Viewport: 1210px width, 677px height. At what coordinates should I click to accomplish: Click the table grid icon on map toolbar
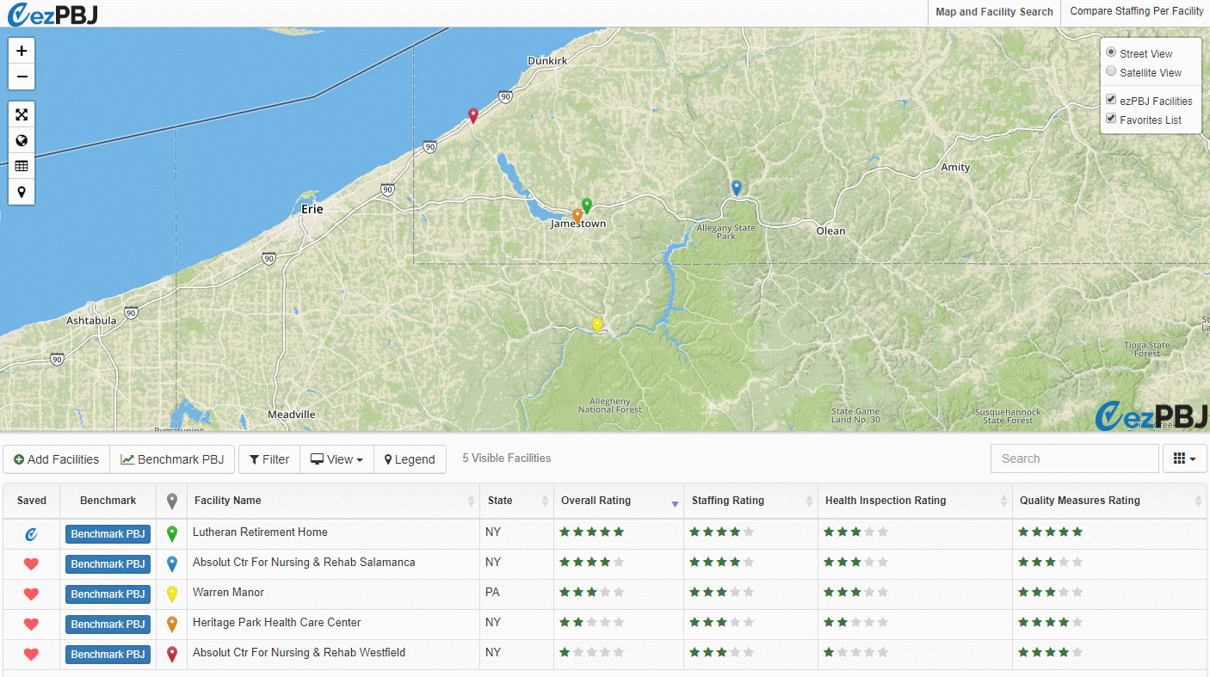click(22, 166)
